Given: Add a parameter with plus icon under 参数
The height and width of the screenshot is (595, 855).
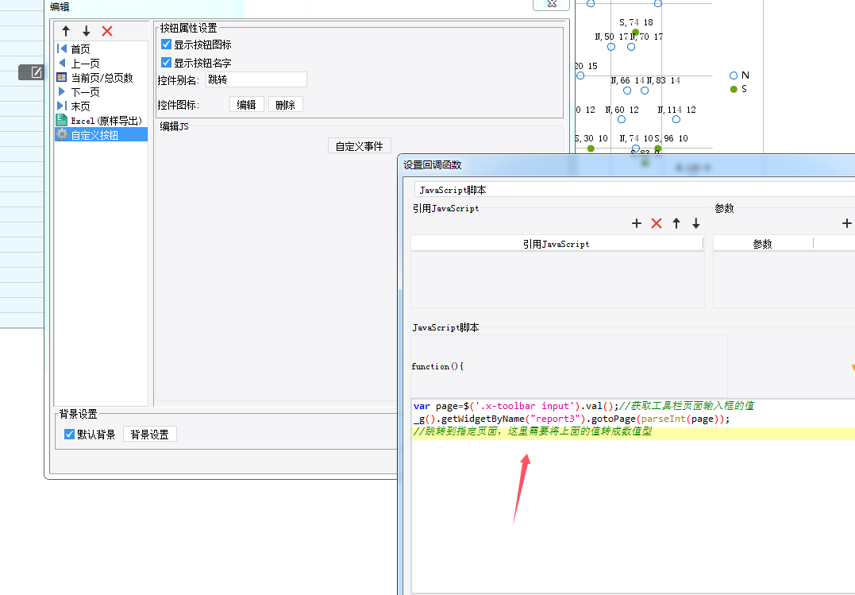Looking at the screenshot, I should pyautogui.click(x=847, y=223).
